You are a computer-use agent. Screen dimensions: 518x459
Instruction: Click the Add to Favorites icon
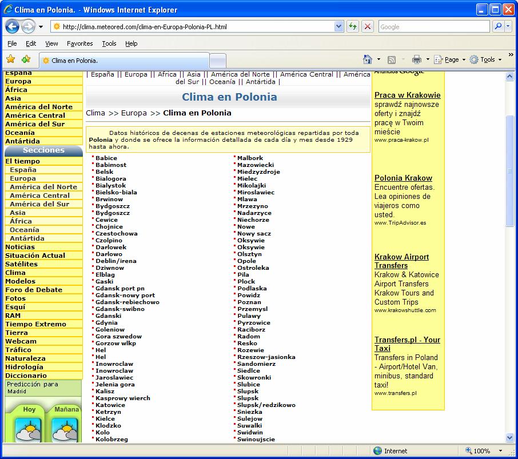26,59
